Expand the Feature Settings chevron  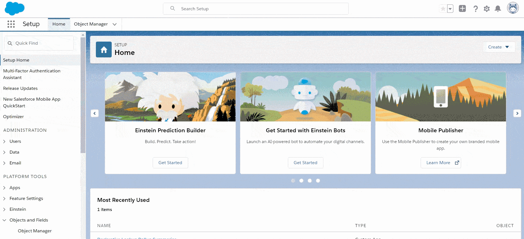(4, 199)
